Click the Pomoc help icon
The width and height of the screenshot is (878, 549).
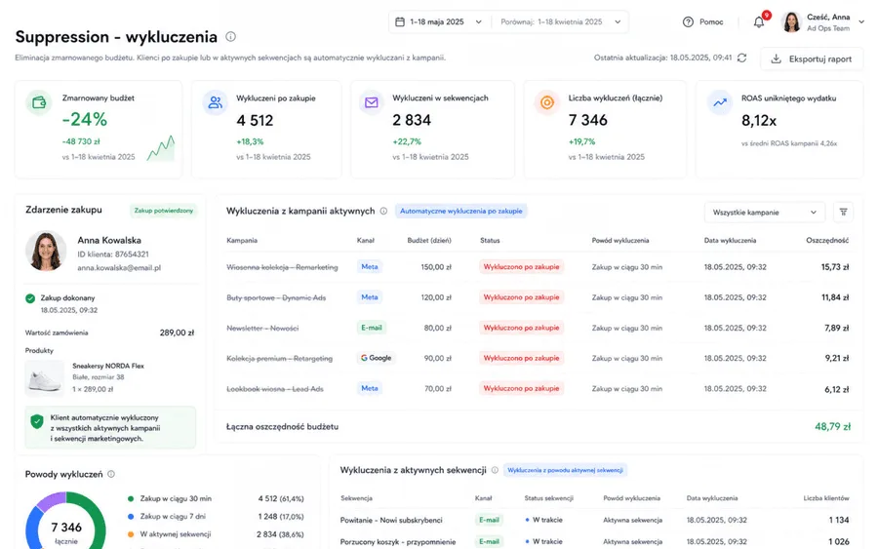point(688,21)
